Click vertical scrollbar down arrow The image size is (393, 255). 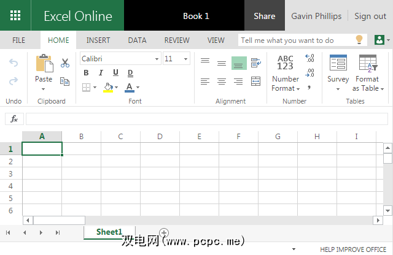(387, 211)
